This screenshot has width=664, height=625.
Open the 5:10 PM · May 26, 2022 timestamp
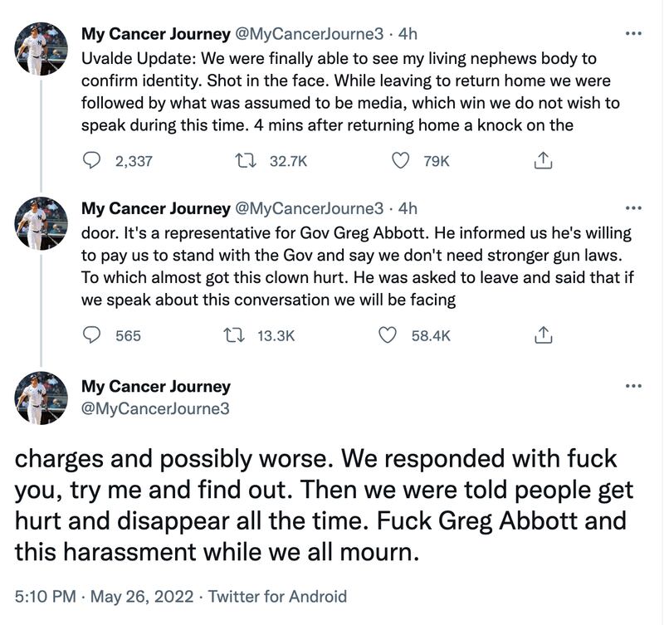pyautogui.click(x=104, y=596)
